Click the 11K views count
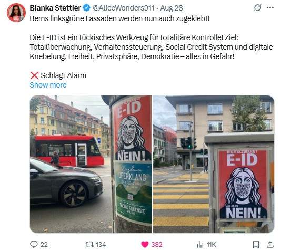281x250 pixels. [212, 245]
